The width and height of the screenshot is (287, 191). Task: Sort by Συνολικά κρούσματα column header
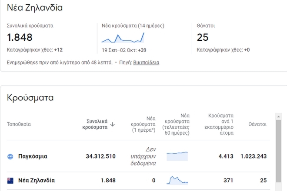[x=95, y=124]
